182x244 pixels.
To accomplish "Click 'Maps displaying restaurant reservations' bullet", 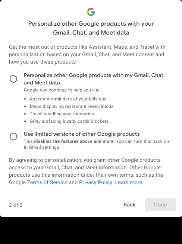I will coord(72,106).
